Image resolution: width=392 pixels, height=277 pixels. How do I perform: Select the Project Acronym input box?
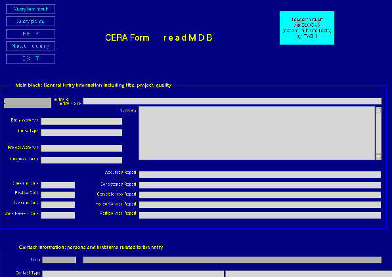point(81,148)
